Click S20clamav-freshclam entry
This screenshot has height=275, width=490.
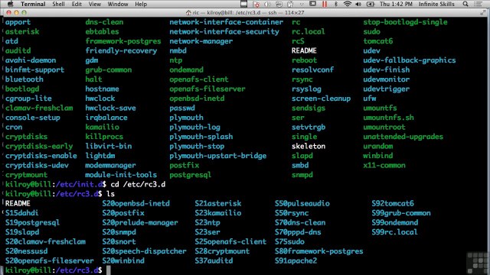tap(45, 241)
